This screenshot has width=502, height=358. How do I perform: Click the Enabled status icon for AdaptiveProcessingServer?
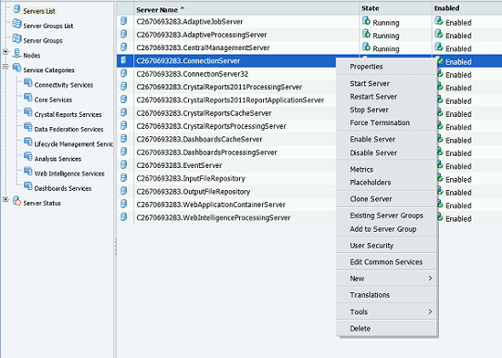click(x=439, y=35)
